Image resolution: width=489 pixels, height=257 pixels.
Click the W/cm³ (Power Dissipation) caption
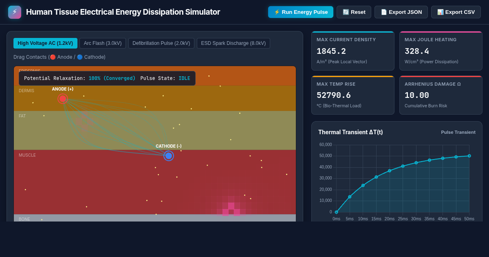tap(432, 62)
